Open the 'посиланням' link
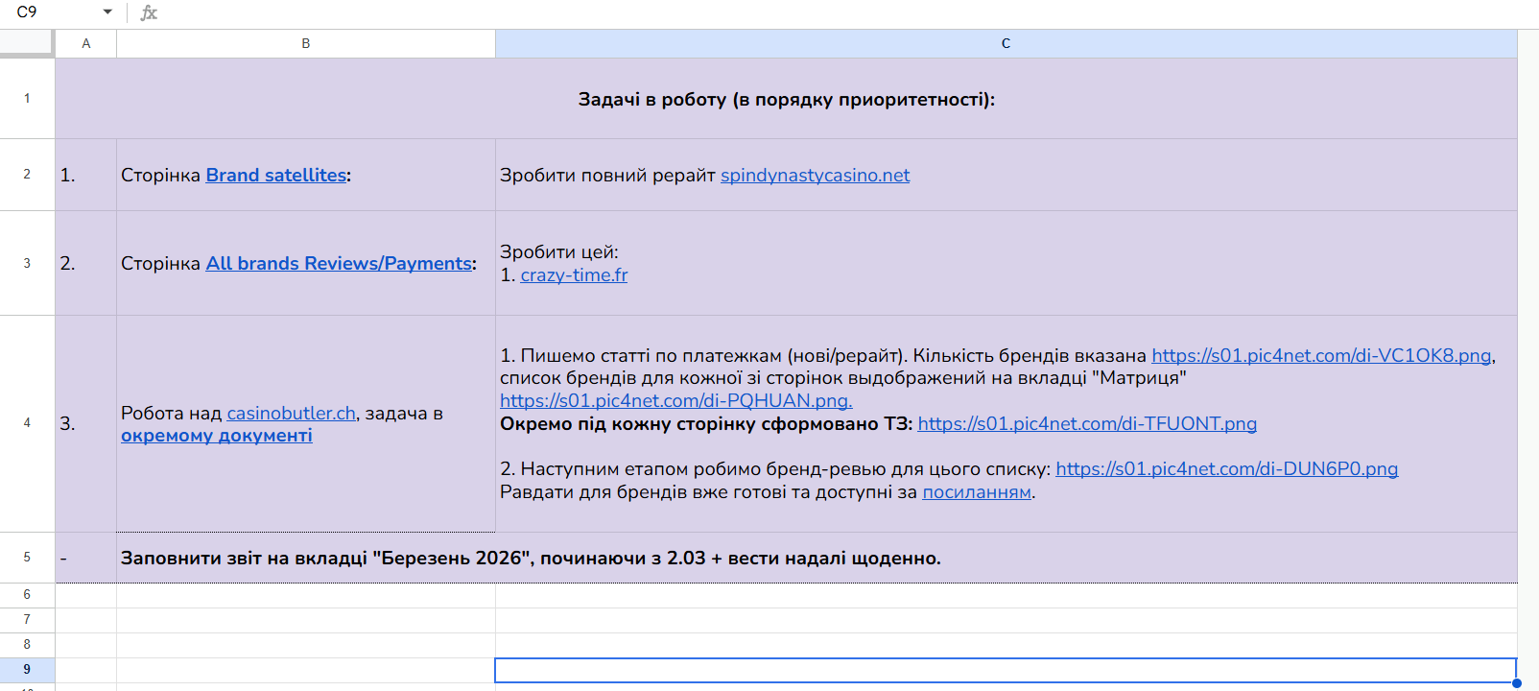This screenshot has width=1539, height=691. click(x=977, y=492)
